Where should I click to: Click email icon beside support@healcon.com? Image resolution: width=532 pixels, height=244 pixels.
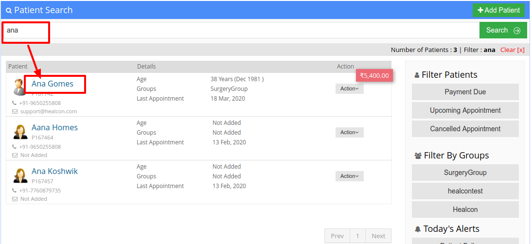pos(15,111)
